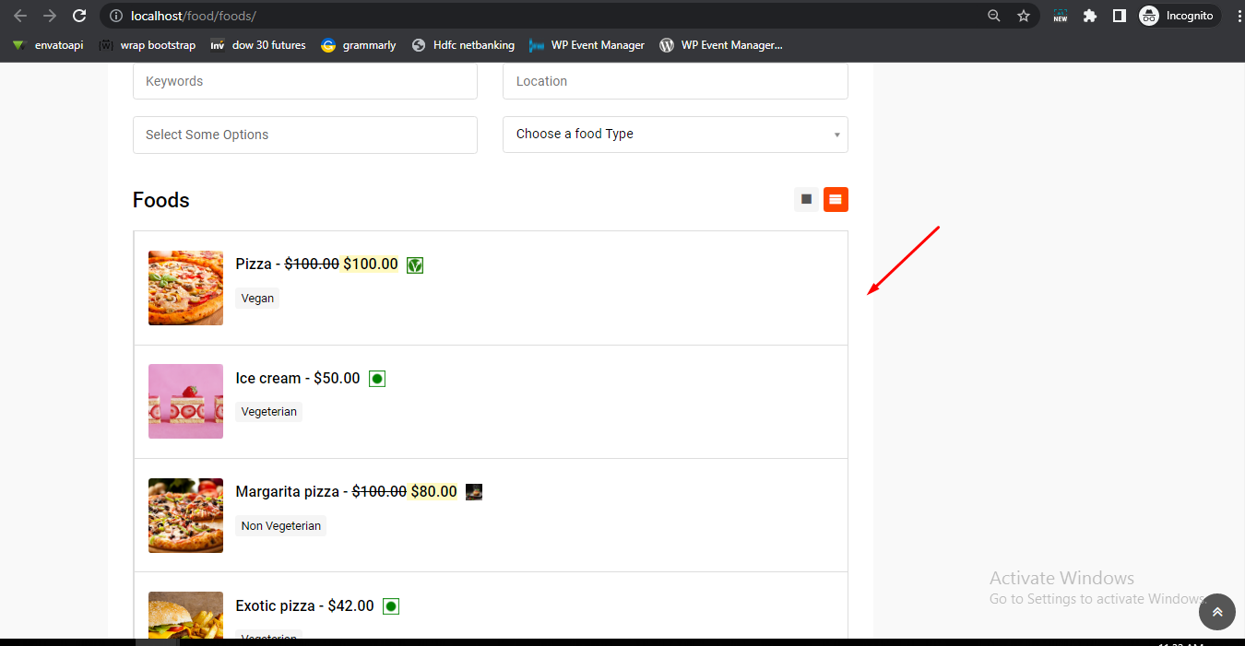Open the Extensions puzzle icon
1245x646 pixels.
(1090, 16)
